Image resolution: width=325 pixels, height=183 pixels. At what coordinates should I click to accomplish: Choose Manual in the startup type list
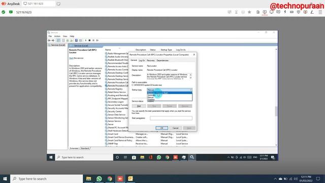pyautogui.click(x=170, y=97)
